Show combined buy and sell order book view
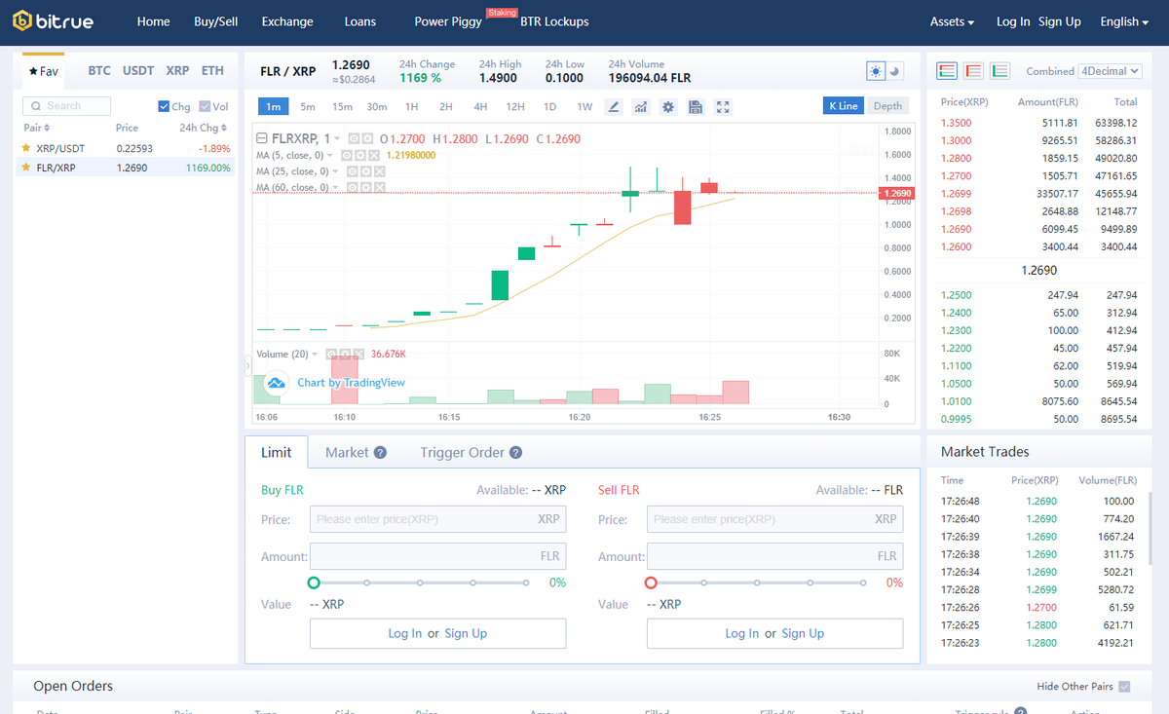The height and width of the screenshot is (714, 1169). [x=947, y=71]
